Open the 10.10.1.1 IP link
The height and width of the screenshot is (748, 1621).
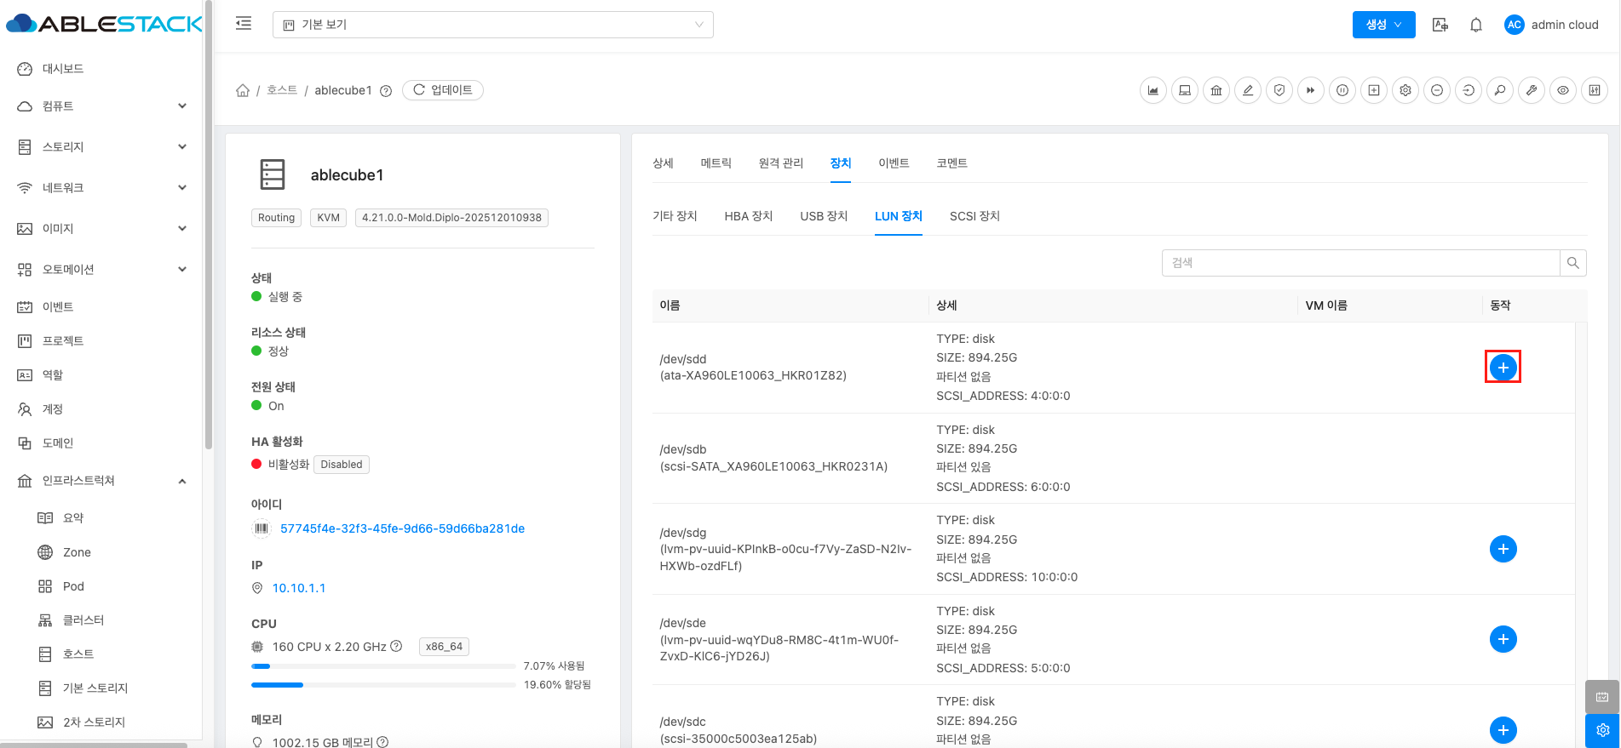pos(299,588)
